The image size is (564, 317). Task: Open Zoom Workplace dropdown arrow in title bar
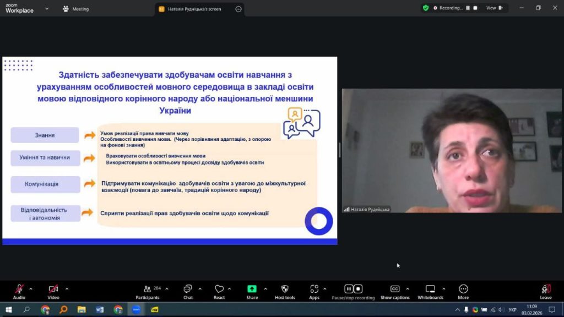tap(47, 9)
